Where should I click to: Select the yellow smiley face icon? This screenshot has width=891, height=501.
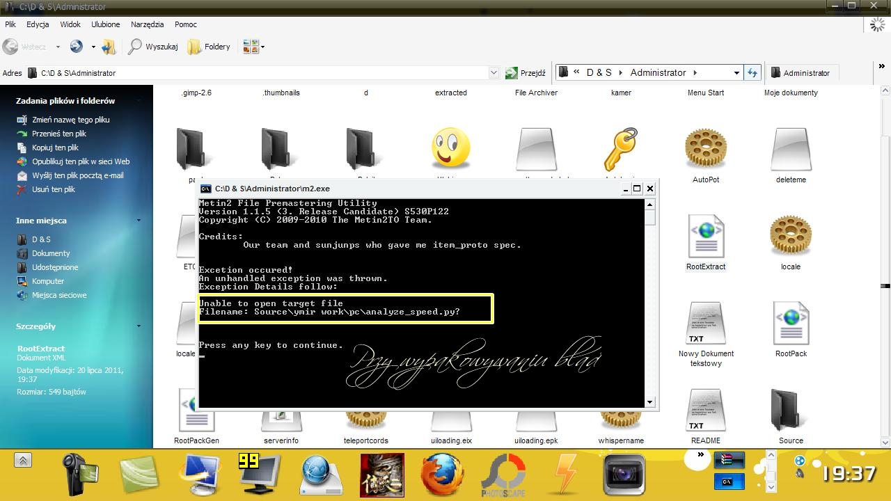tap(450, 148)
